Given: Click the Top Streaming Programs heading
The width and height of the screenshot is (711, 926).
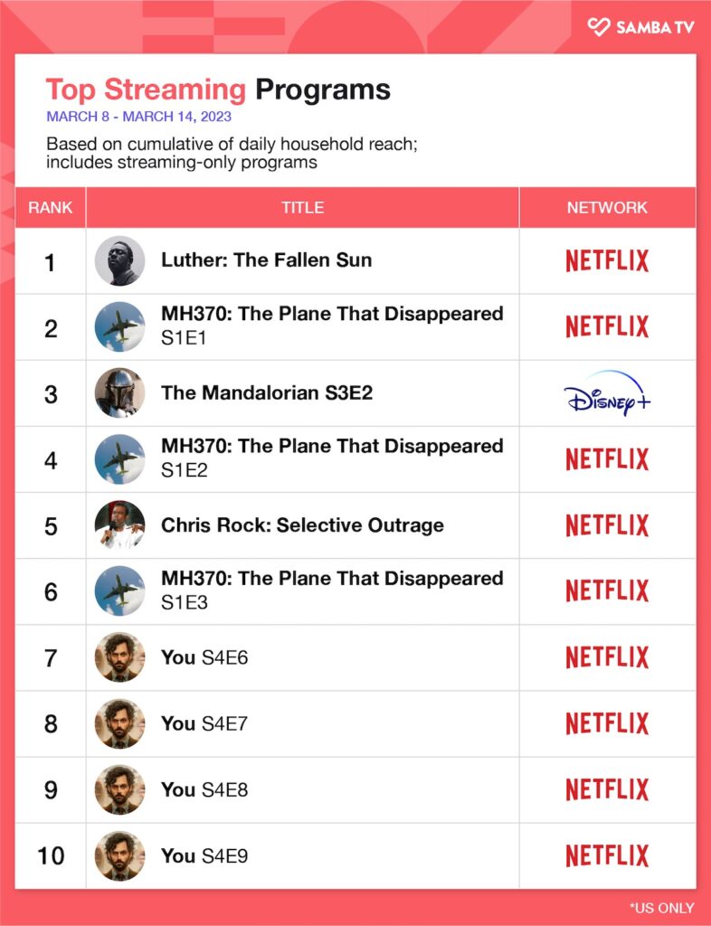Looking at the screenshot, I should (x=218, y=90).
